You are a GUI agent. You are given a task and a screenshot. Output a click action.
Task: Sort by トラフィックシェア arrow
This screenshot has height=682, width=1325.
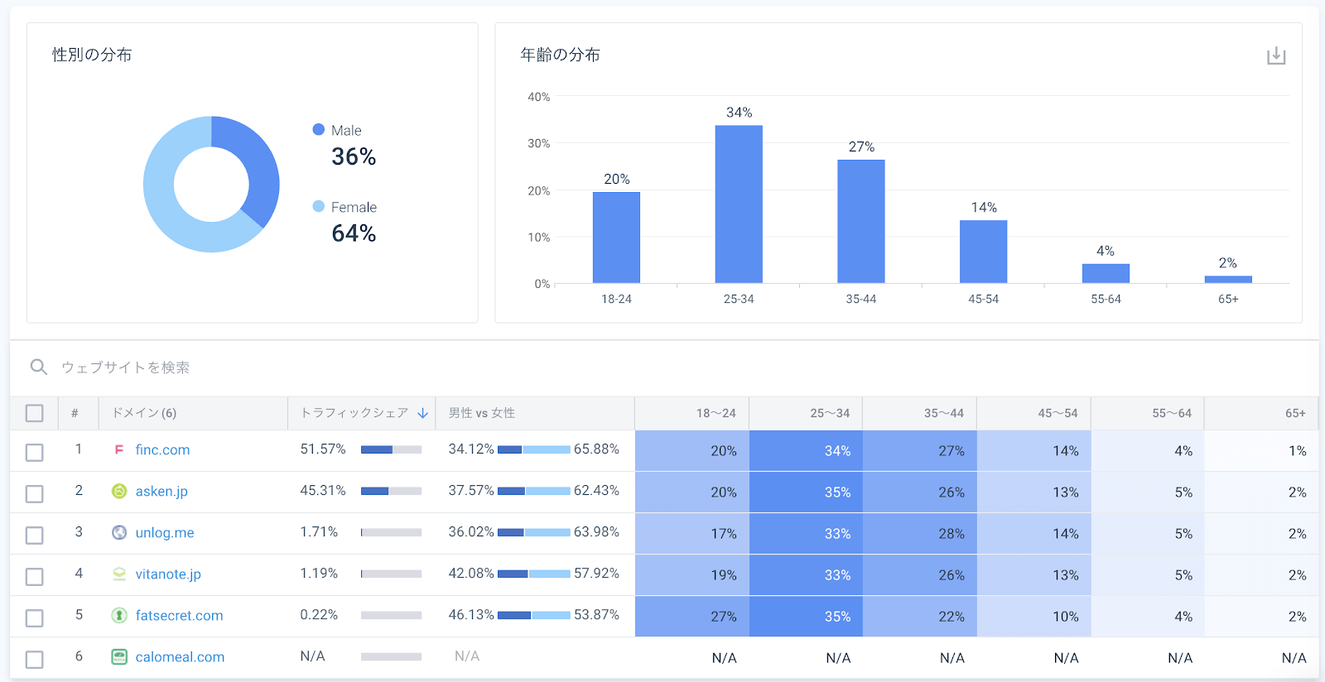pos(422,413)
